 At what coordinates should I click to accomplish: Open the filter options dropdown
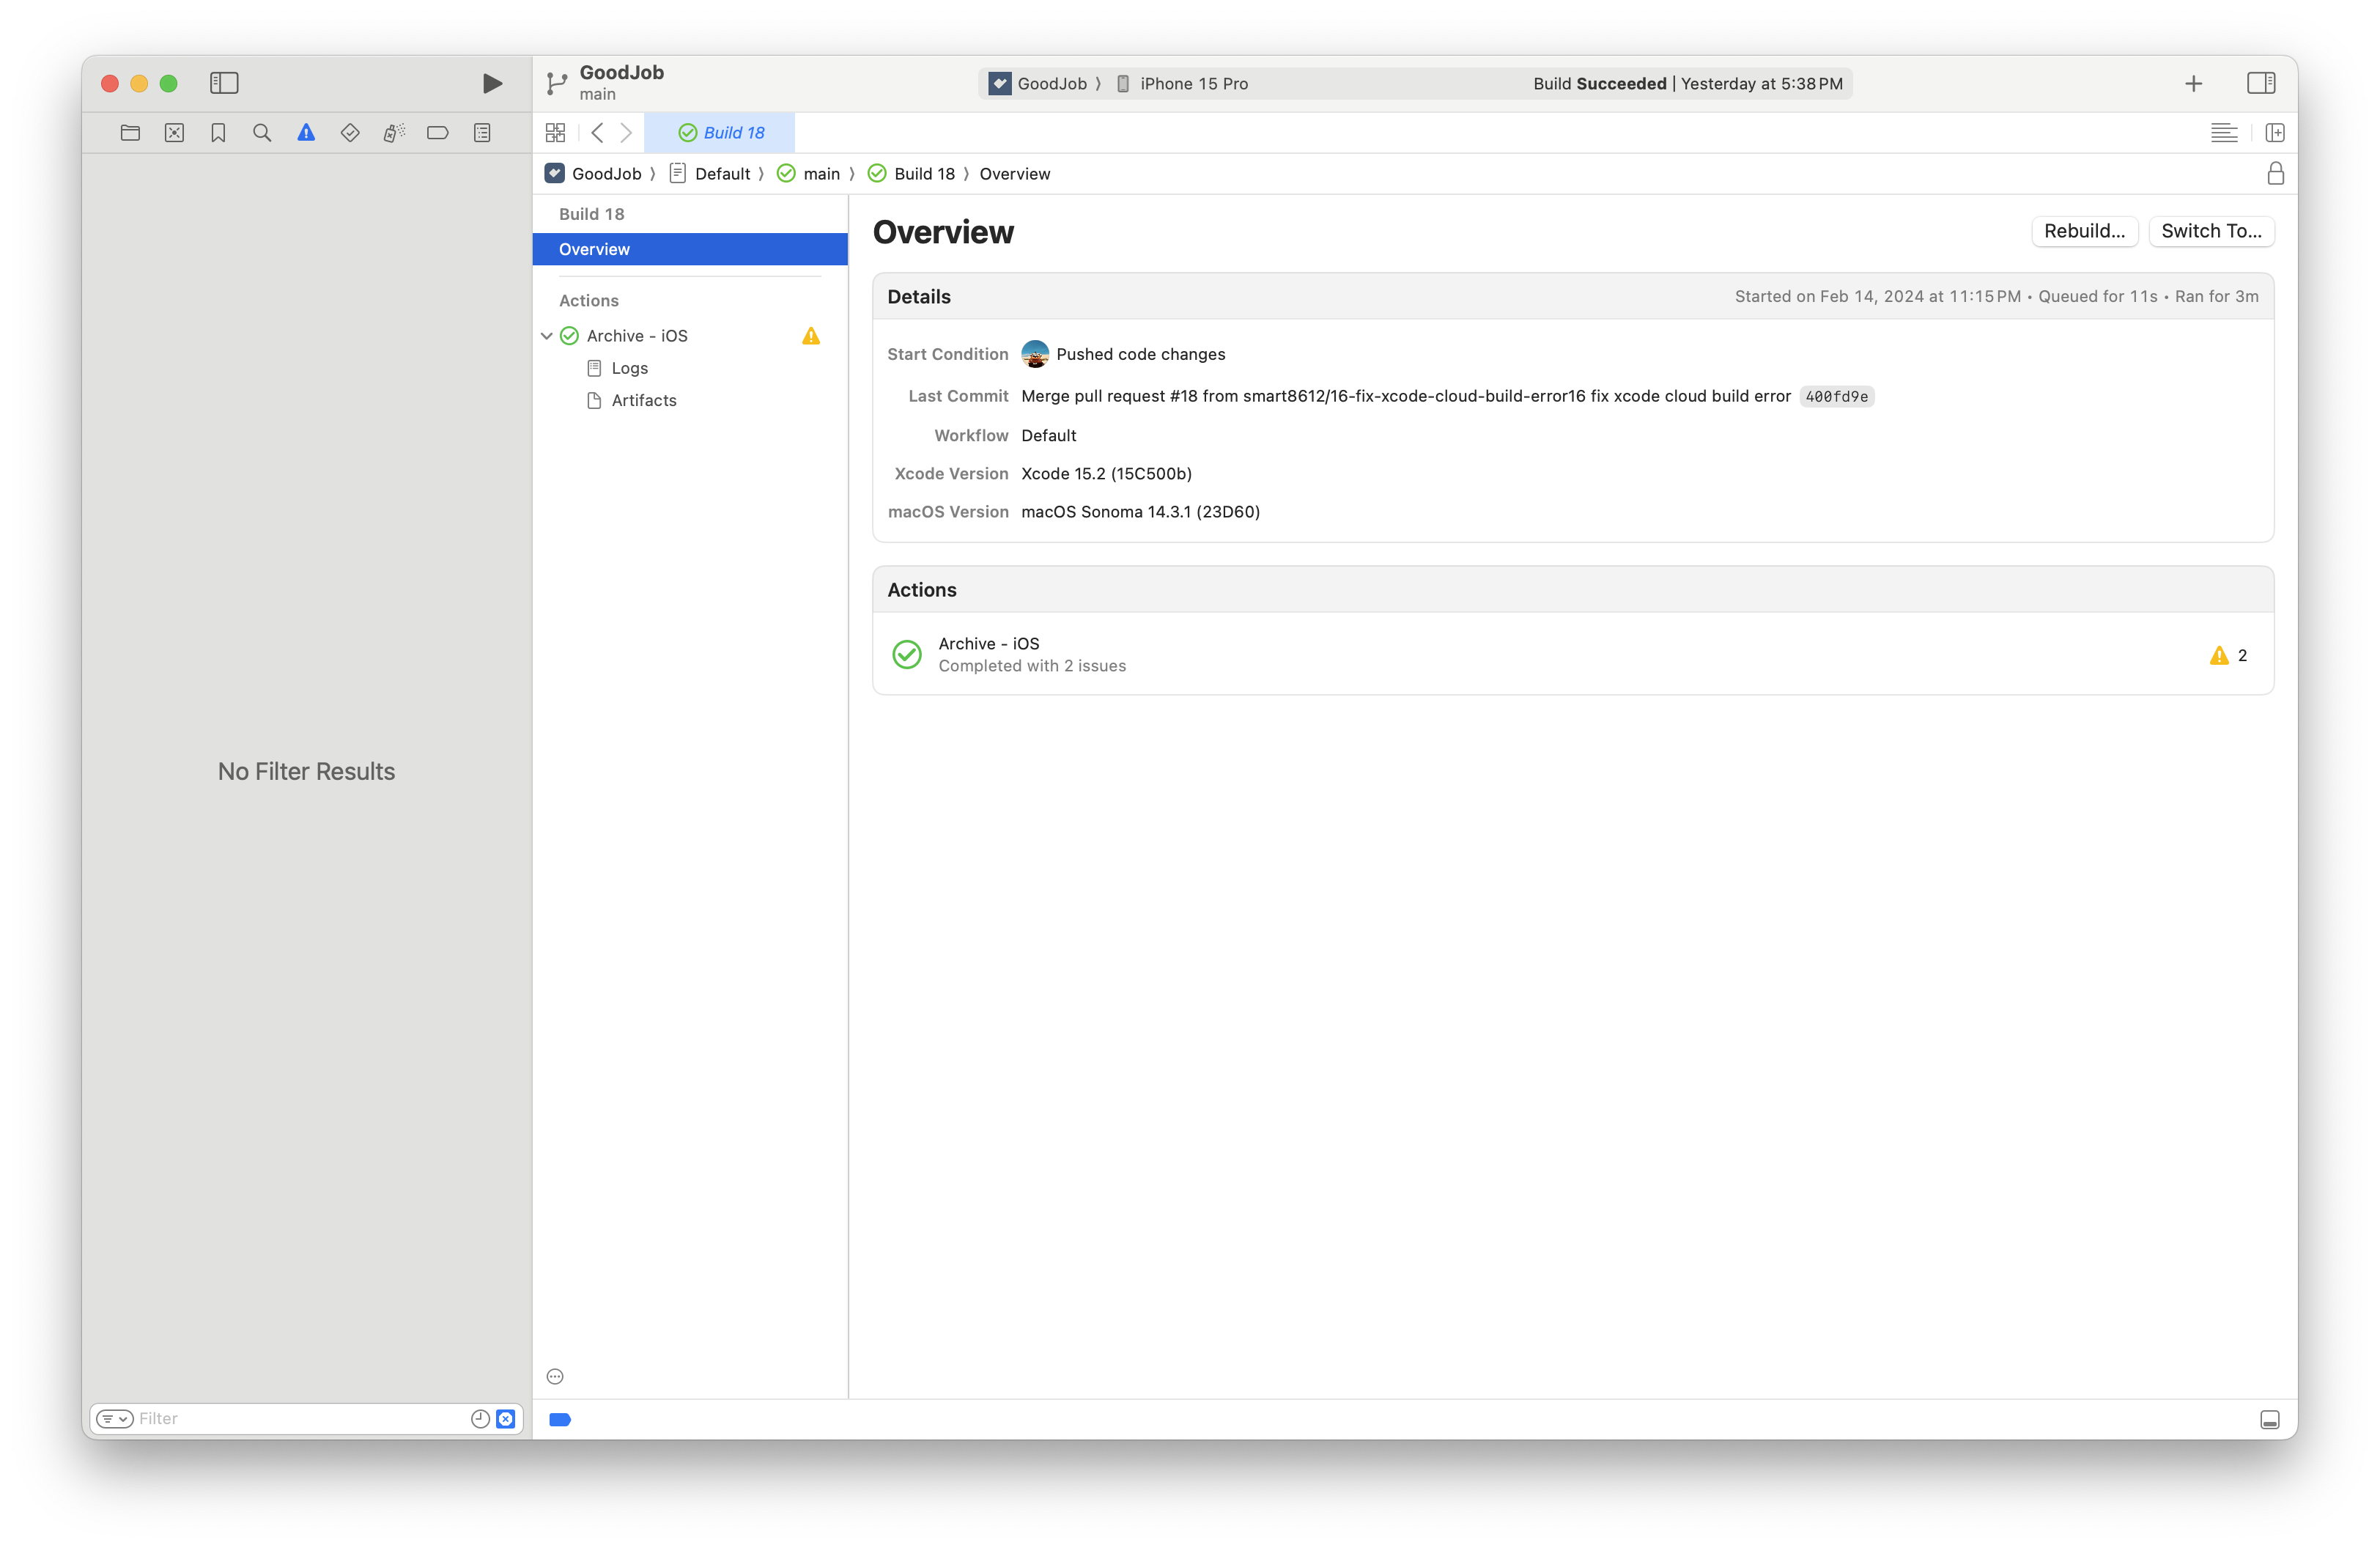pyautogui.click(x=114, y=1419)
